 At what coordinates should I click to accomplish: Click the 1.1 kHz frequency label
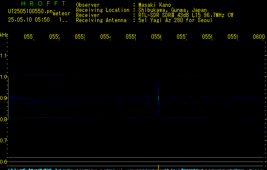click(3, 55)
